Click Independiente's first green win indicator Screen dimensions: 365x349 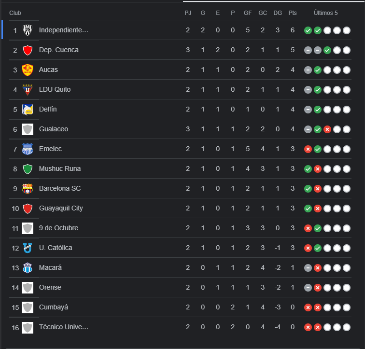click(308, 30)
